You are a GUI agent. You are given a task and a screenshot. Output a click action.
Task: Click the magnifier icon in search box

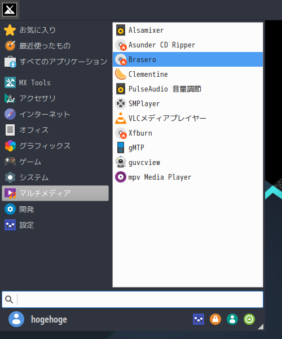tap(9, 299)
